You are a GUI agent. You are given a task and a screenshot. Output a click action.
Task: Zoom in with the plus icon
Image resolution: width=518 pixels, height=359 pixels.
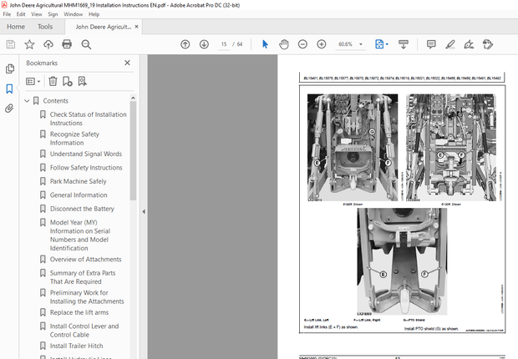322,44
